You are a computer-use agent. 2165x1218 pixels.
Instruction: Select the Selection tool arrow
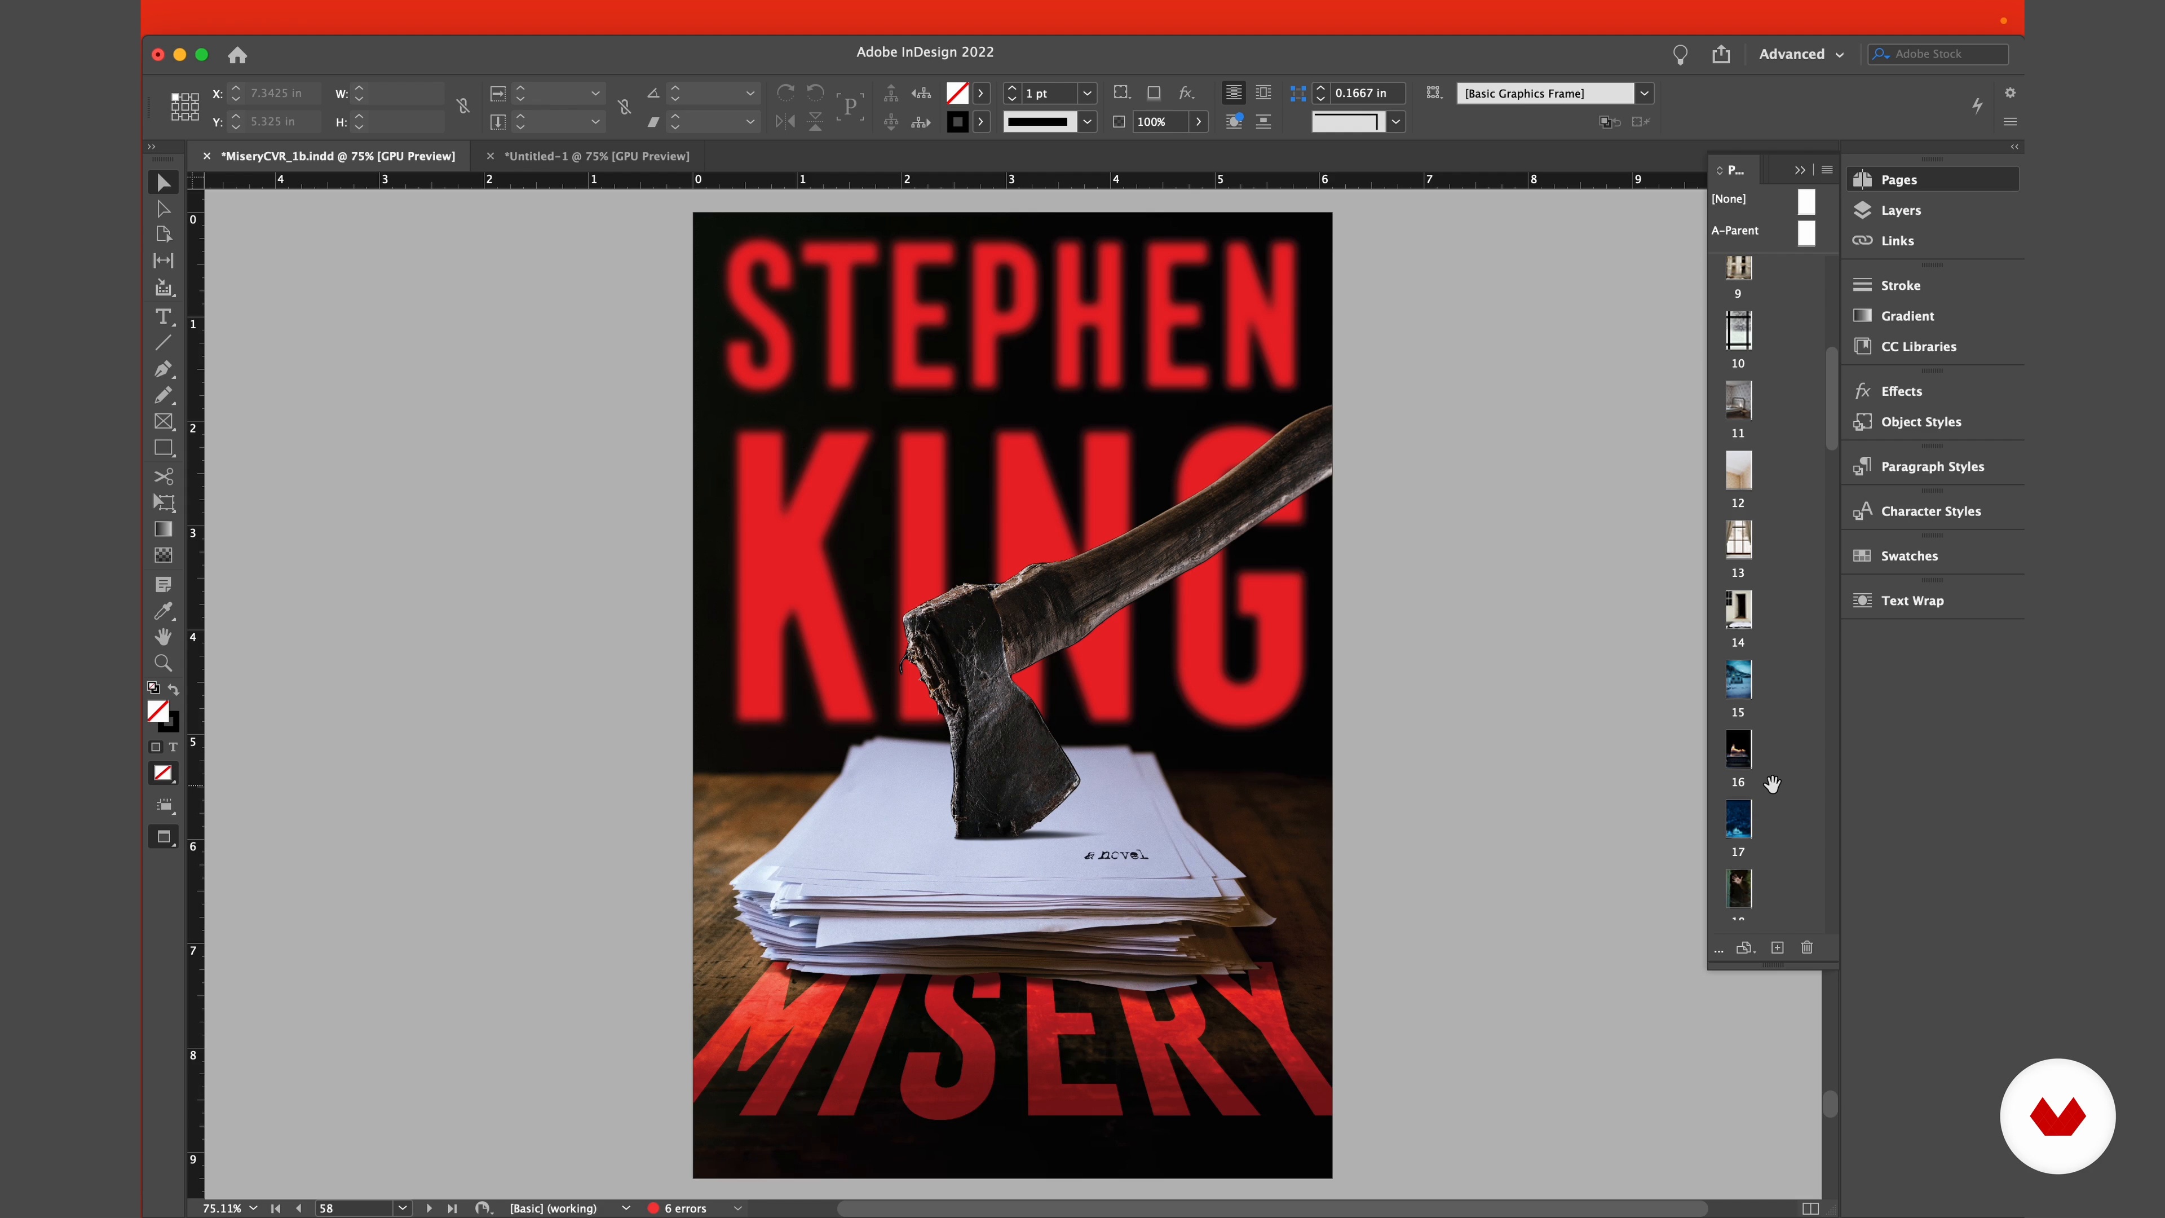pyautogui.click(x=164, y=182)
